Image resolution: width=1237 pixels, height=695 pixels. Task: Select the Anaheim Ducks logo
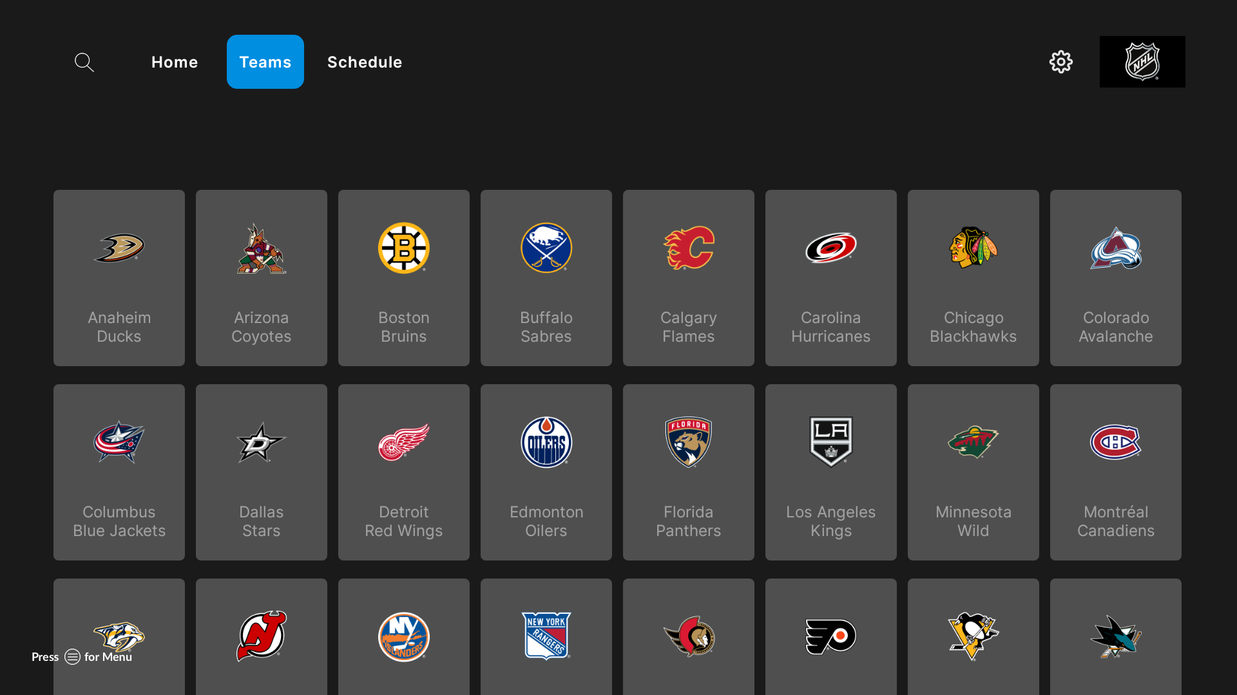[x=119, y=249]
